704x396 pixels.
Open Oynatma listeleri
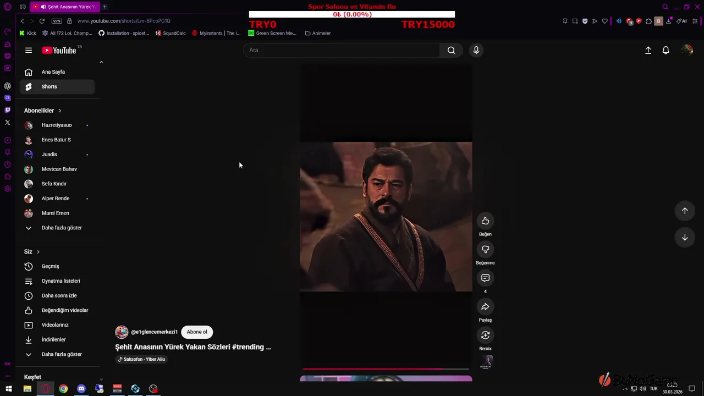57,281
